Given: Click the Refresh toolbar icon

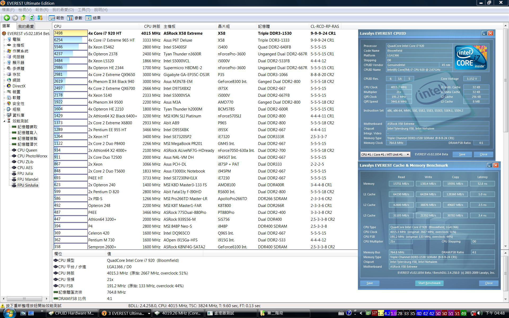Looking at the screenshot, I should (32, 18).
